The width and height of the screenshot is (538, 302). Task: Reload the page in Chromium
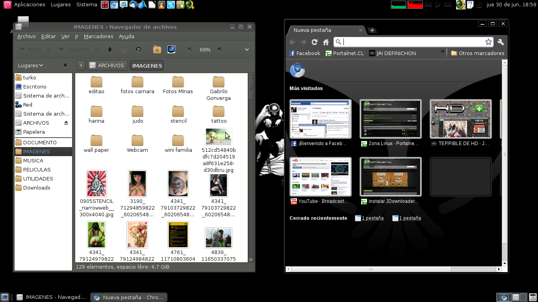click(x=314, y=42)
